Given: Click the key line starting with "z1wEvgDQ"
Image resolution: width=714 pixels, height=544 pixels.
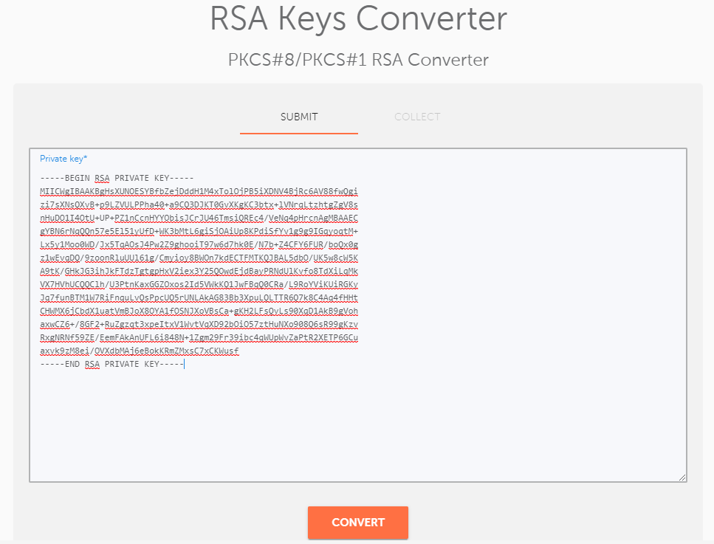Looking at the screenshot, I should coord(199,258).
